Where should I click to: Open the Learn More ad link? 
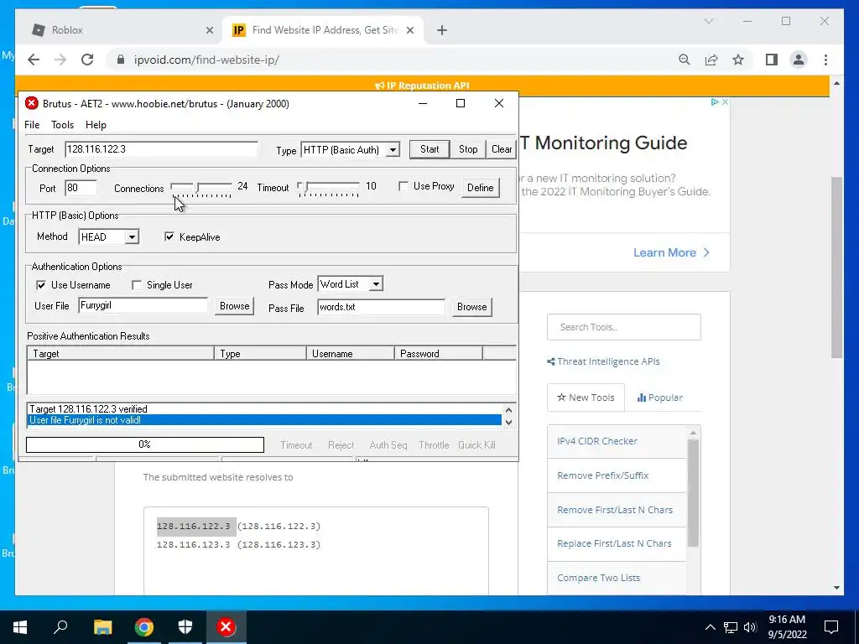(x=671, y=252)
